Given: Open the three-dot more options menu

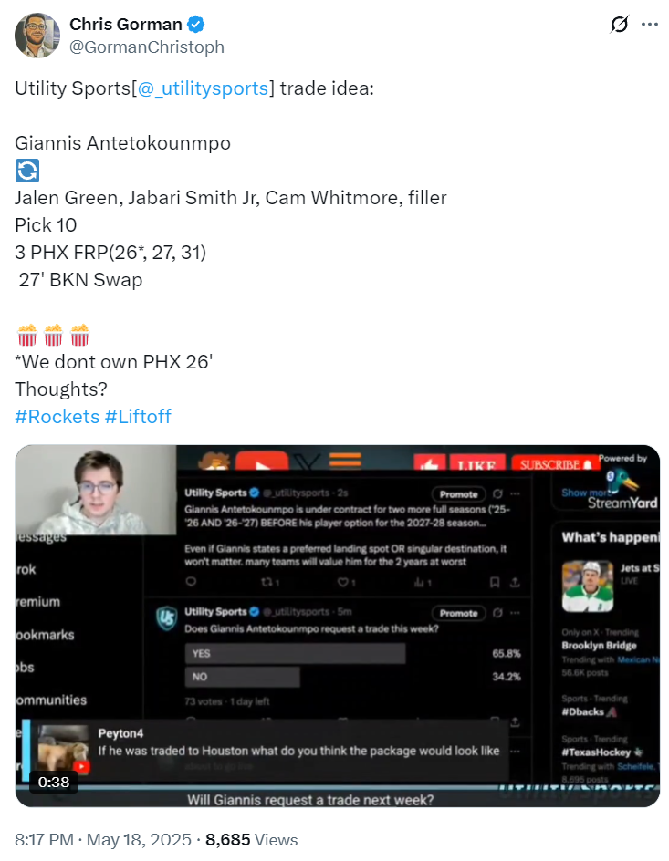Looking at the screenshot, I should 649,24.
